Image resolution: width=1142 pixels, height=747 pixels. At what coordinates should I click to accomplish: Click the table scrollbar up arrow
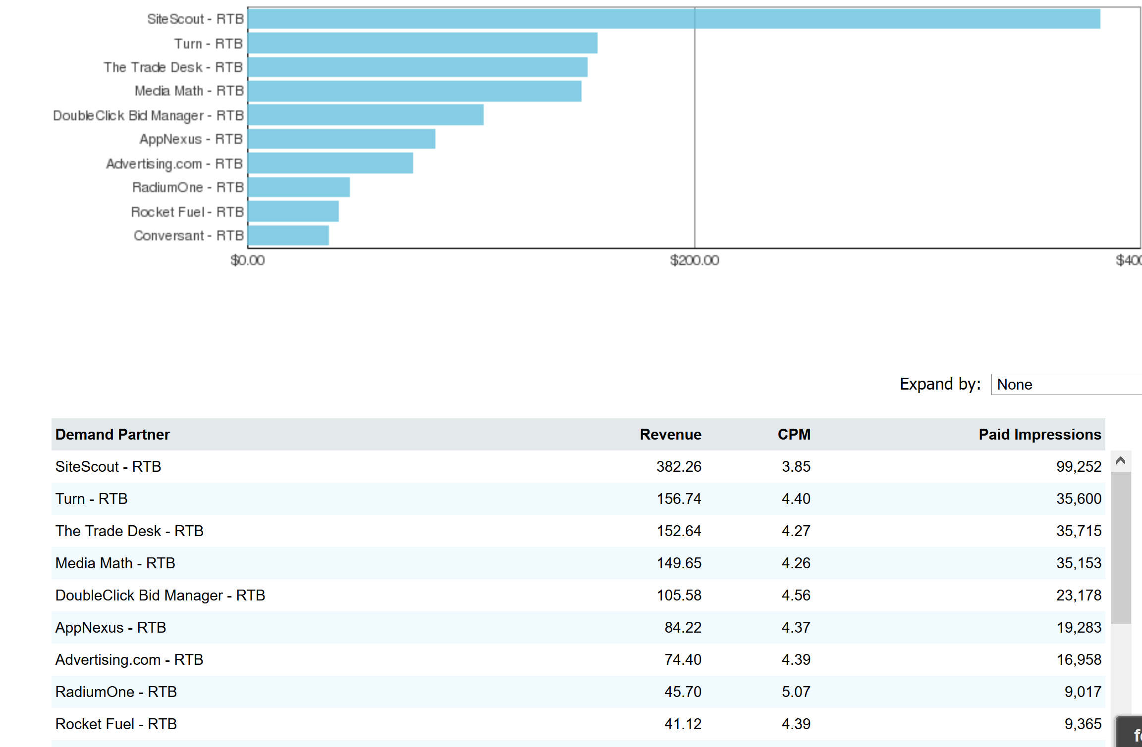coord(1121,461)
